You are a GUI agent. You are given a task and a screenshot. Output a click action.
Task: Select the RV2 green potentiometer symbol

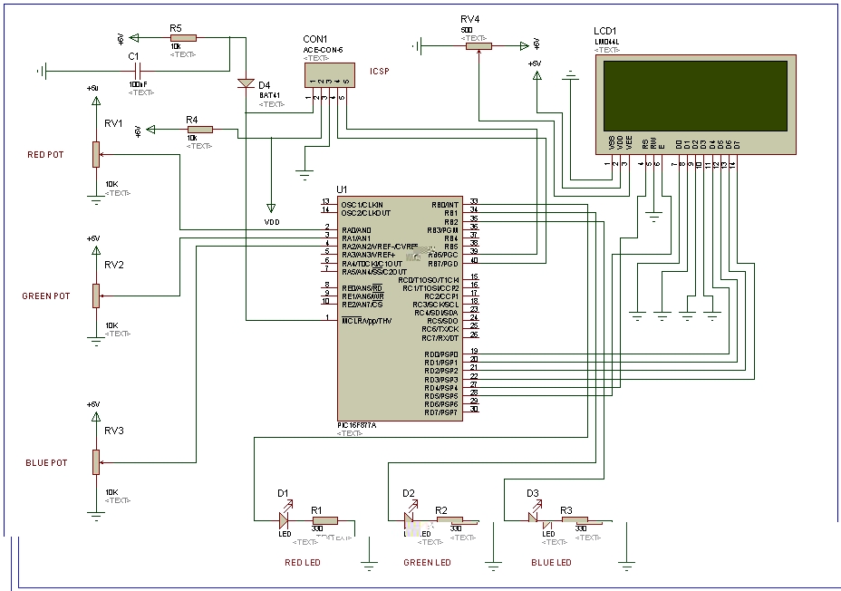[96, 295]
